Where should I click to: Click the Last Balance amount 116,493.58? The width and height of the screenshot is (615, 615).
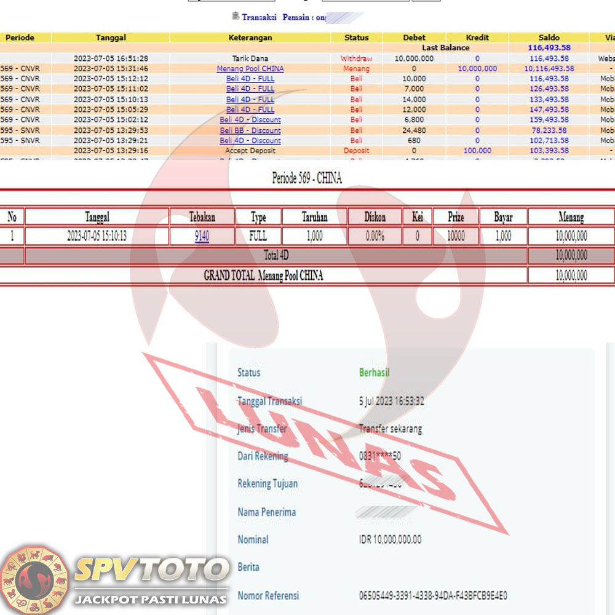(x=549, y=48)
